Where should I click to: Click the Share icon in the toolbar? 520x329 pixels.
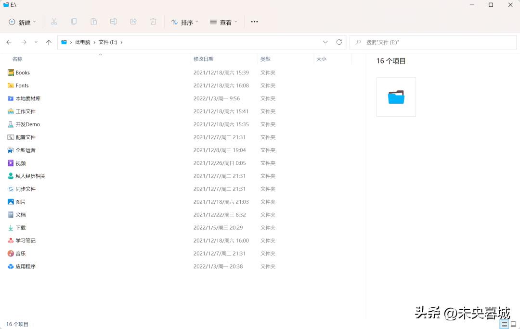133,22
